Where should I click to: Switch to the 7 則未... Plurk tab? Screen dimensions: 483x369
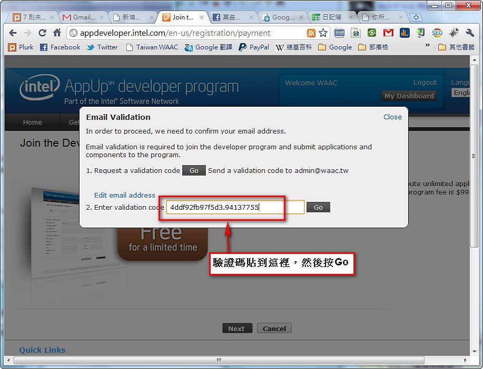pos(33,17)
